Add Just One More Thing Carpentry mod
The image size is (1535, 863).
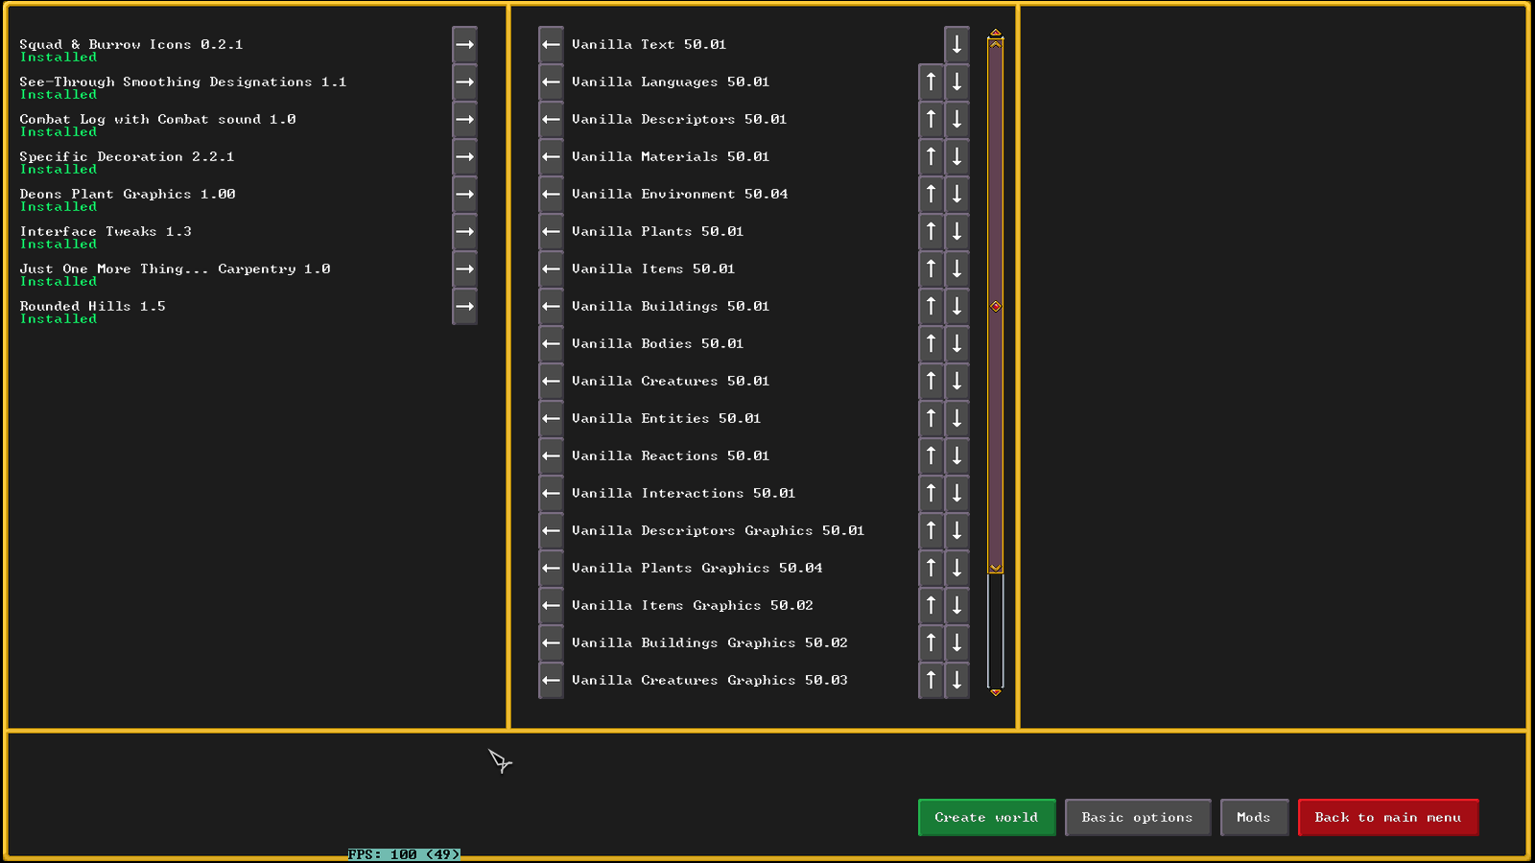tap(464, 268)
